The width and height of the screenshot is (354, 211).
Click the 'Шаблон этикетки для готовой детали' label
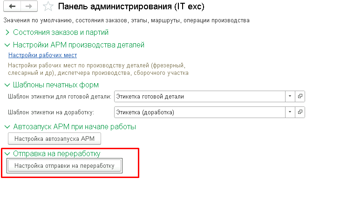(60, 96)
